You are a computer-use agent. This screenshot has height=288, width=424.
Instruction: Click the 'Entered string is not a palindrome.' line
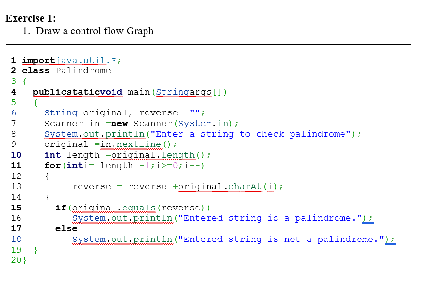234,240
